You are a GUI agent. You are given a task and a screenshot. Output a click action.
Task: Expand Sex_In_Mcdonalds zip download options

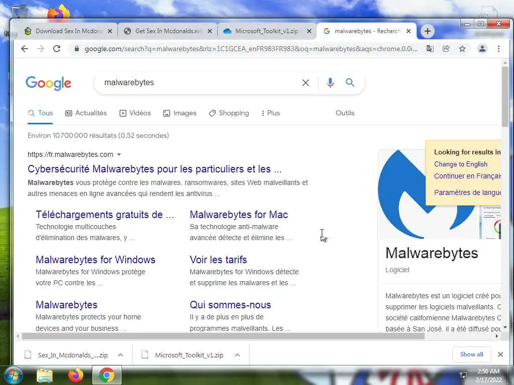tap(120, 355)
